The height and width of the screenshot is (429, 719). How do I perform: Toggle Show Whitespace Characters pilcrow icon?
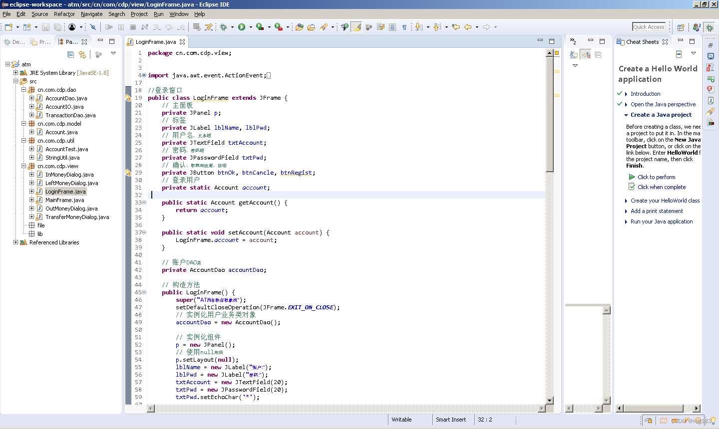pos(404,27)
